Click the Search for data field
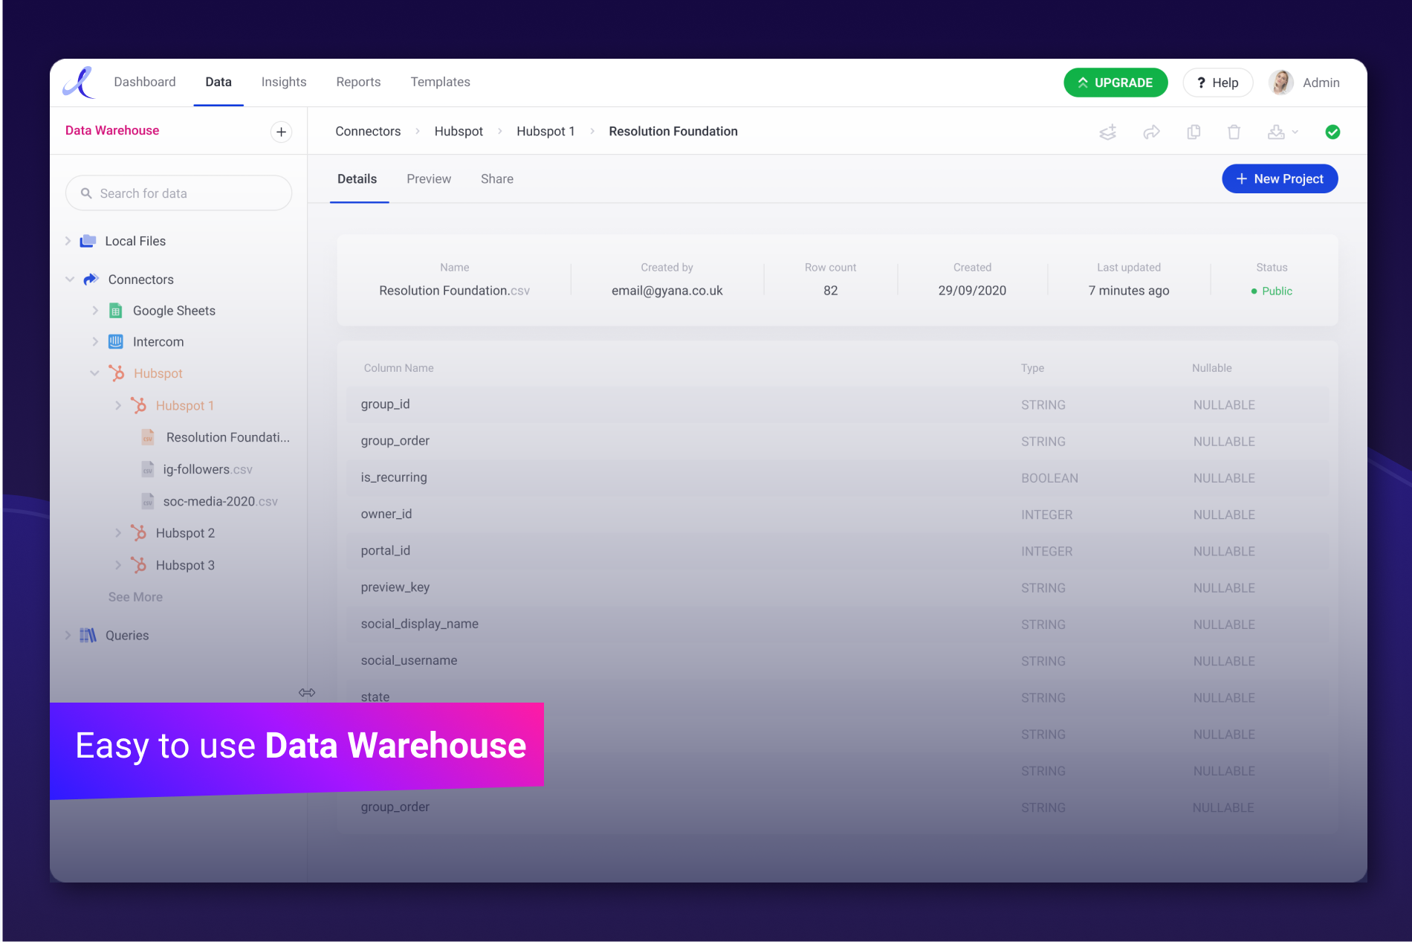The width and height of the screenshot is (1412, 942). pyautogui.click(x=179, y=193)
